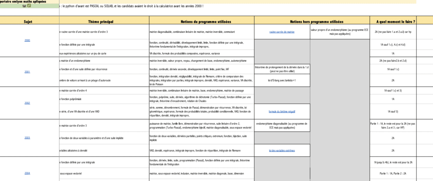Click the cell "2A (ne pas faire 1.a et 2.a.ii) car hp"
The image size is (433, 181).
pyautogui.click(x=393, y=32)
